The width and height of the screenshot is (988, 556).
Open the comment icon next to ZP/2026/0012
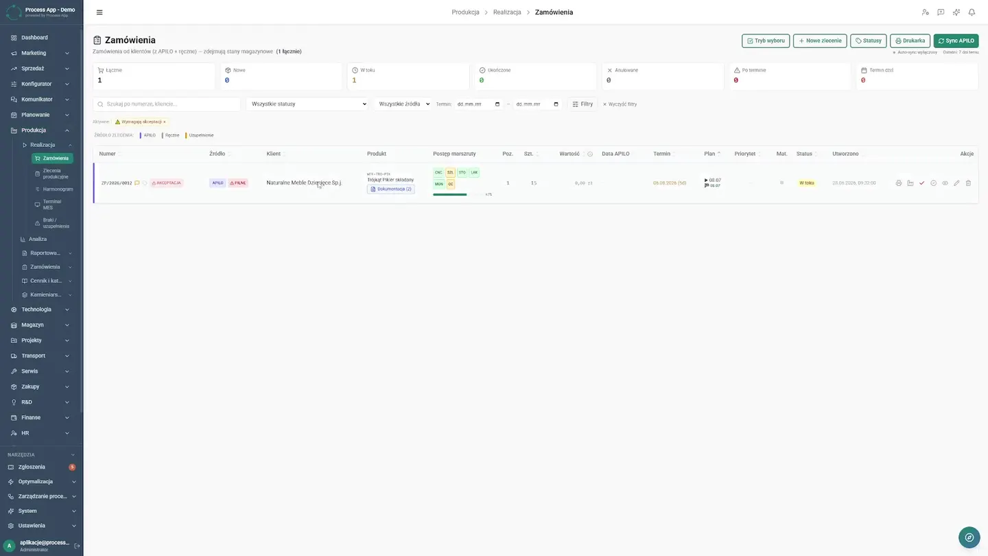[137, 183]
